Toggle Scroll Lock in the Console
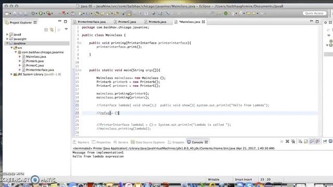 306,141
